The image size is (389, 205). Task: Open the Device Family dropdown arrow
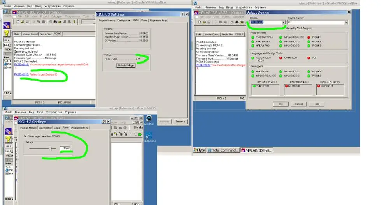(x=346, y=22)
